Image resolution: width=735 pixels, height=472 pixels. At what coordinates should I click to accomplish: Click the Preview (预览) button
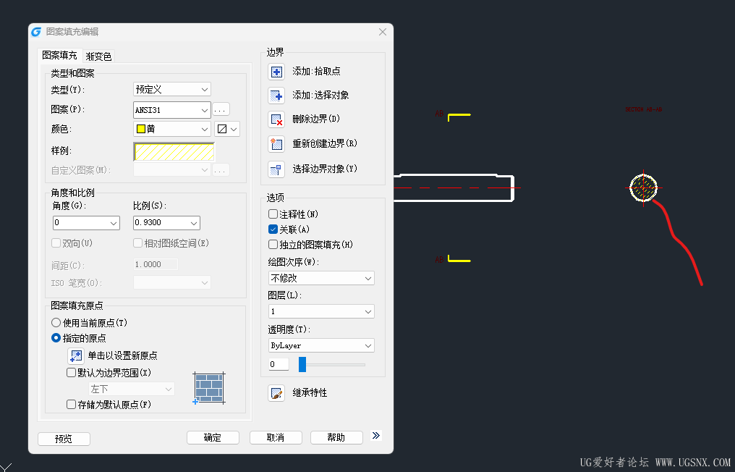64,439
